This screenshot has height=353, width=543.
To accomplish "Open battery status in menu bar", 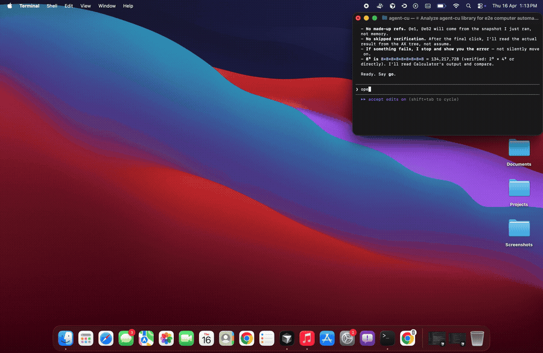I will pos(442,6).
